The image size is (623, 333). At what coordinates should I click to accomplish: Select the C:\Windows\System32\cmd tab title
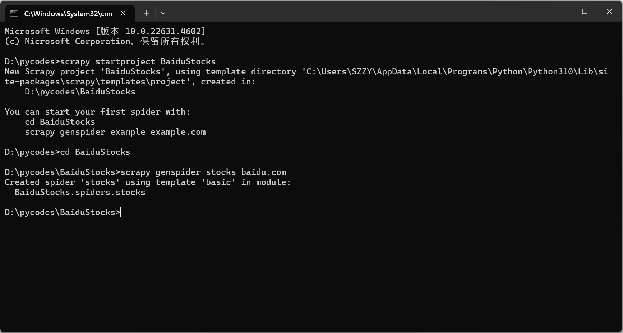(x=68, y=14)
